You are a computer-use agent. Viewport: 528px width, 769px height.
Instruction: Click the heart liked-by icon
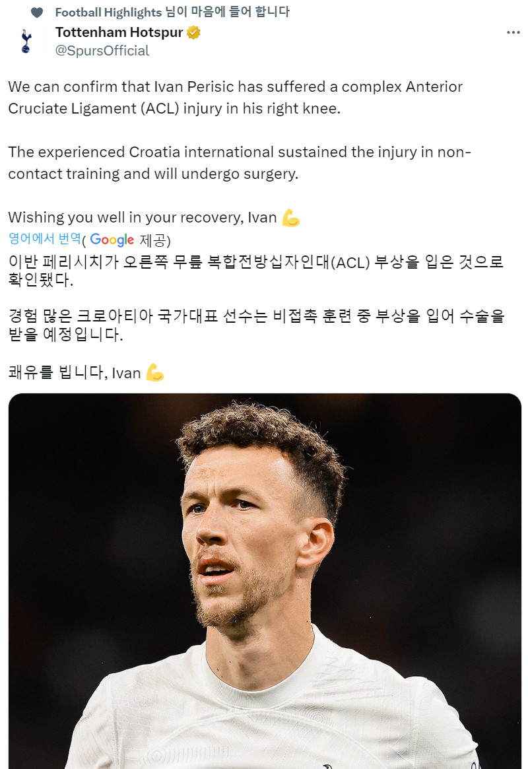coord(37,13)
